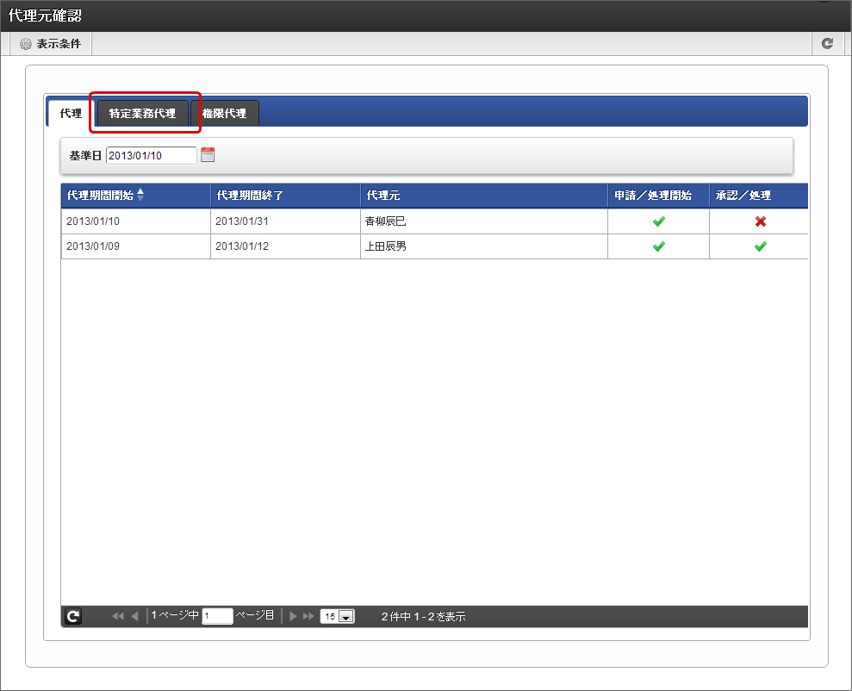
Task: Refresh the grid with the pager reload icon
Action: (x=73, y=617)
